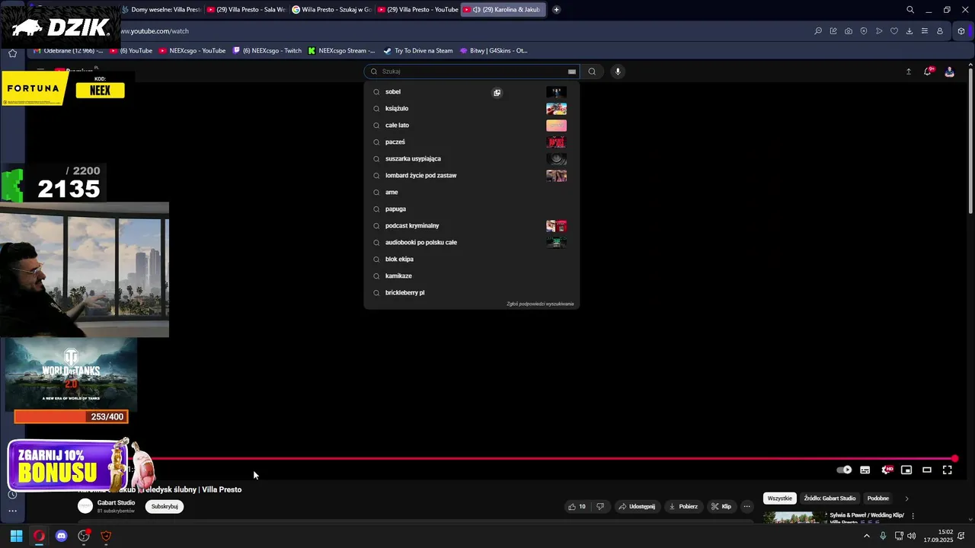Select search suggestion 'brickleberry pl'
The width and height of the screenshot is (975, 548).
[x=472, y=293]
